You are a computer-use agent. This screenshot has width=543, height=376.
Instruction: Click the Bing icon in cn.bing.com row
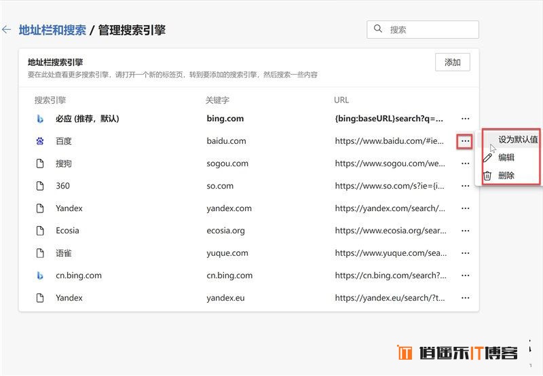[40, 276]
